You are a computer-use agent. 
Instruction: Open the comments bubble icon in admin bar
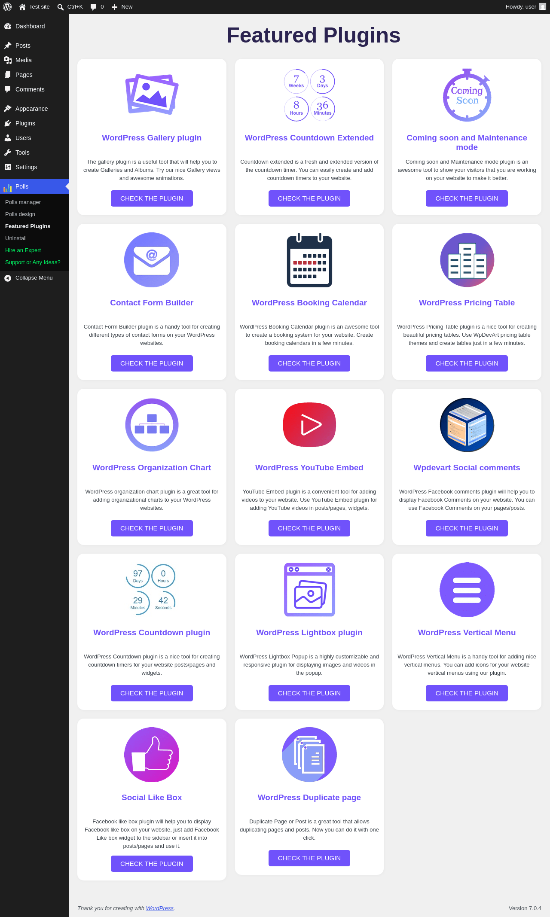93,7
